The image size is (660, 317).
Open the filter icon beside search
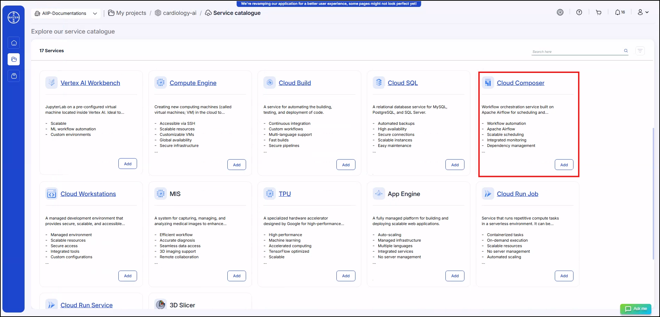(x=640, y=51)
